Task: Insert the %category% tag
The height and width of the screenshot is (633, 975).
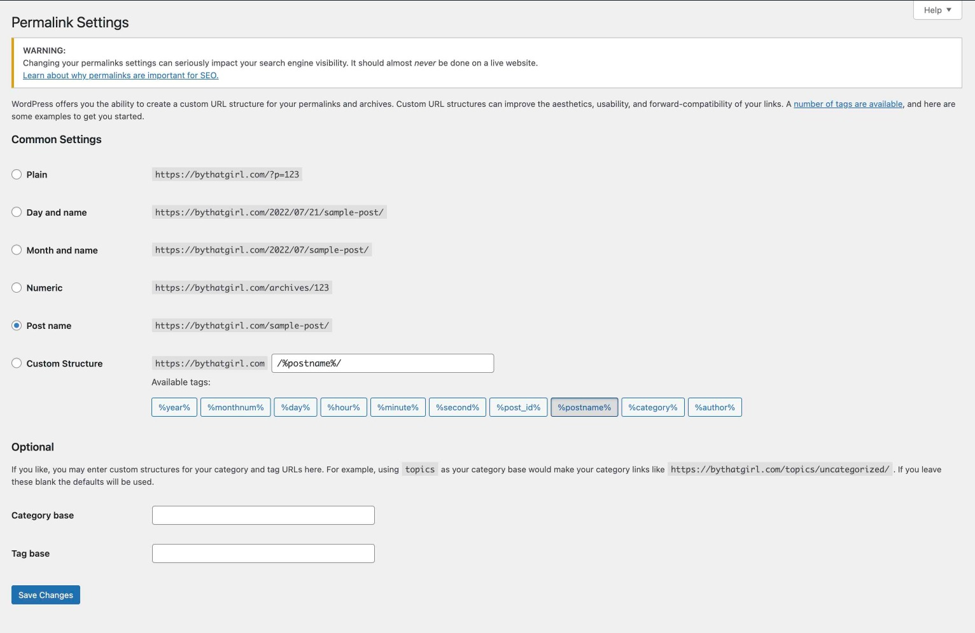Action: click(652, 407)
